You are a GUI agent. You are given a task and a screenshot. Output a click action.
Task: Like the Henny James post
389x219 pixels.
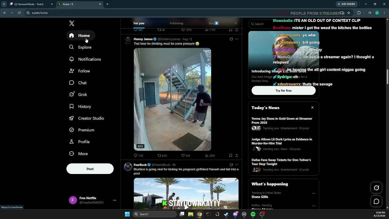coord(186,155)
